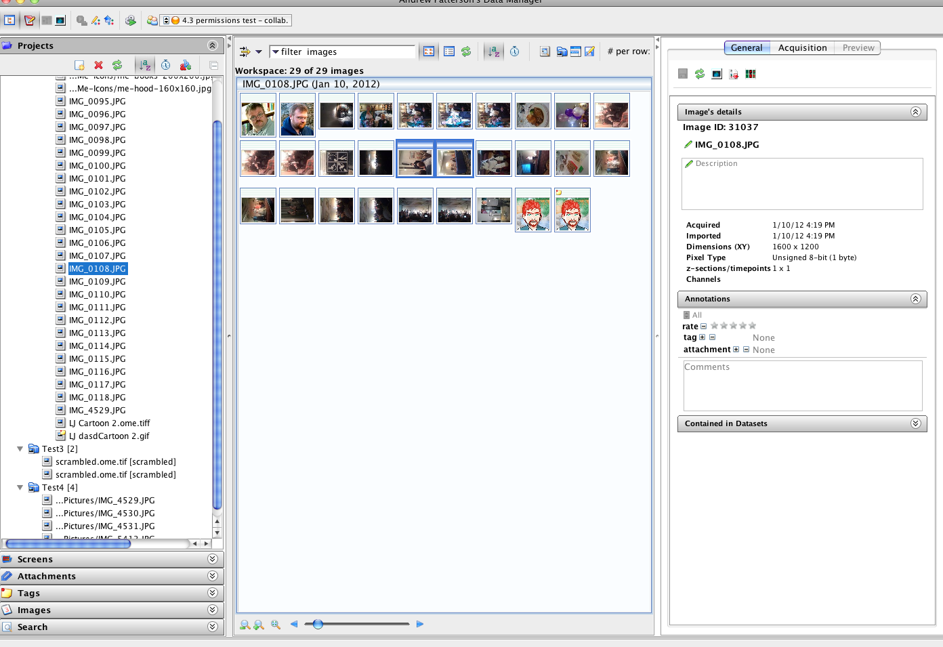Switch workspace to thumbnail view
The image size is (943, 647).
click(429, 51)
